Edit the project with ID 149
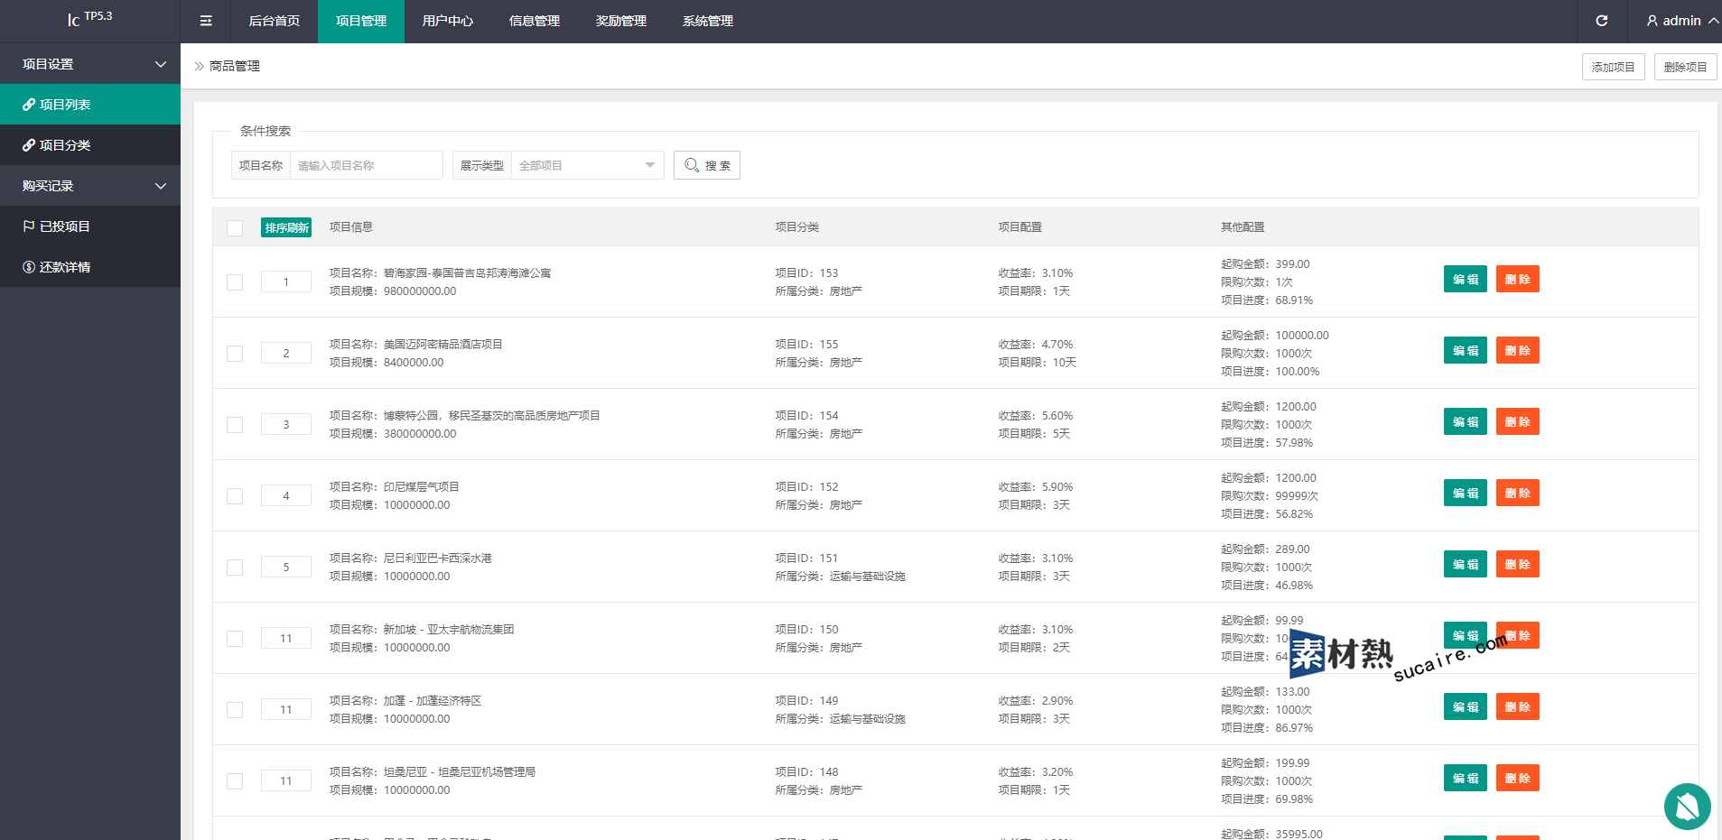 point(1465,706)
